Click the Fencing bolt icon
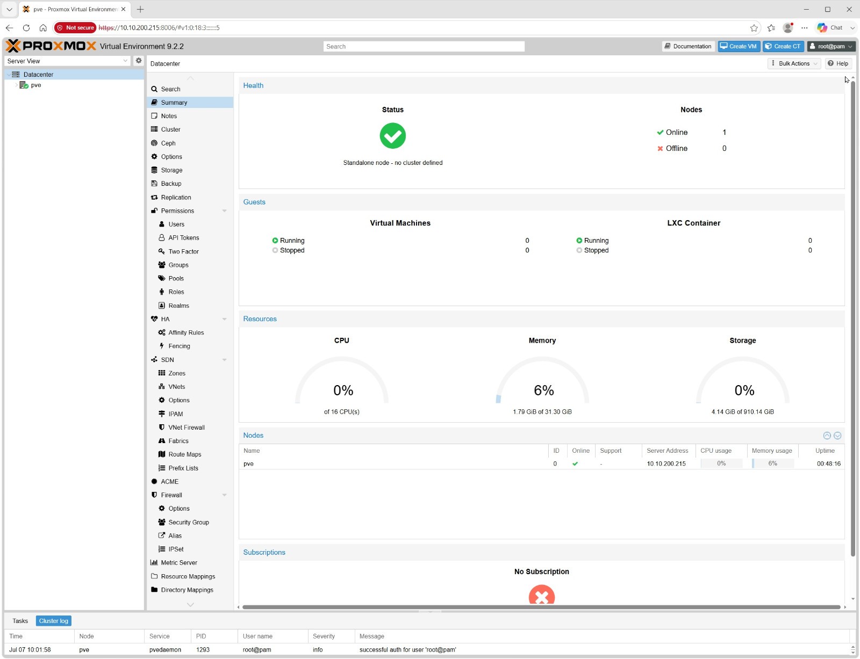The image size is (860, 659). 162,346
